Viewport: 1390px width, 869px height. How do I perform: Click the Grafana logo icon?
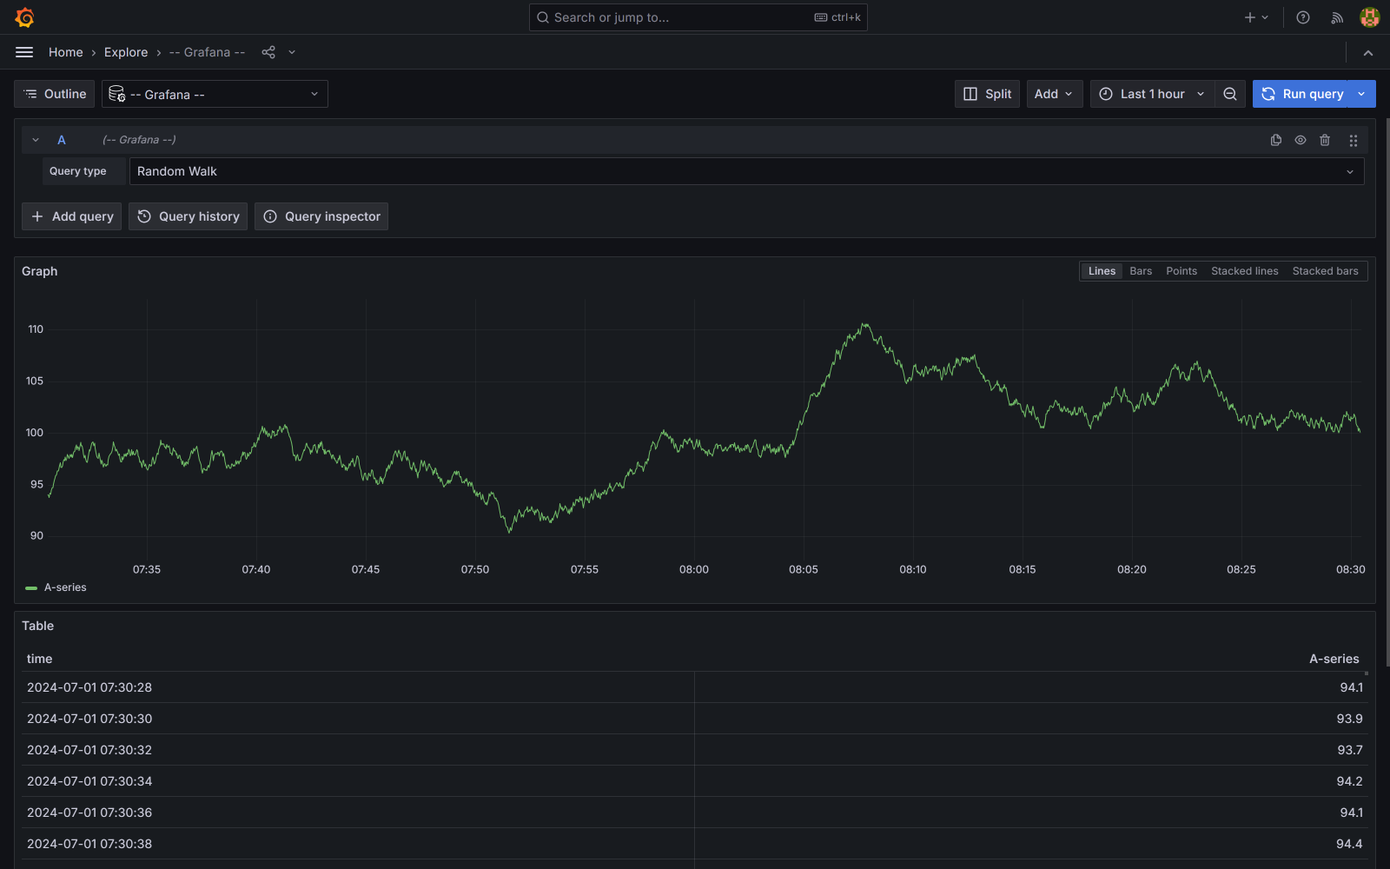pos(24,17)
